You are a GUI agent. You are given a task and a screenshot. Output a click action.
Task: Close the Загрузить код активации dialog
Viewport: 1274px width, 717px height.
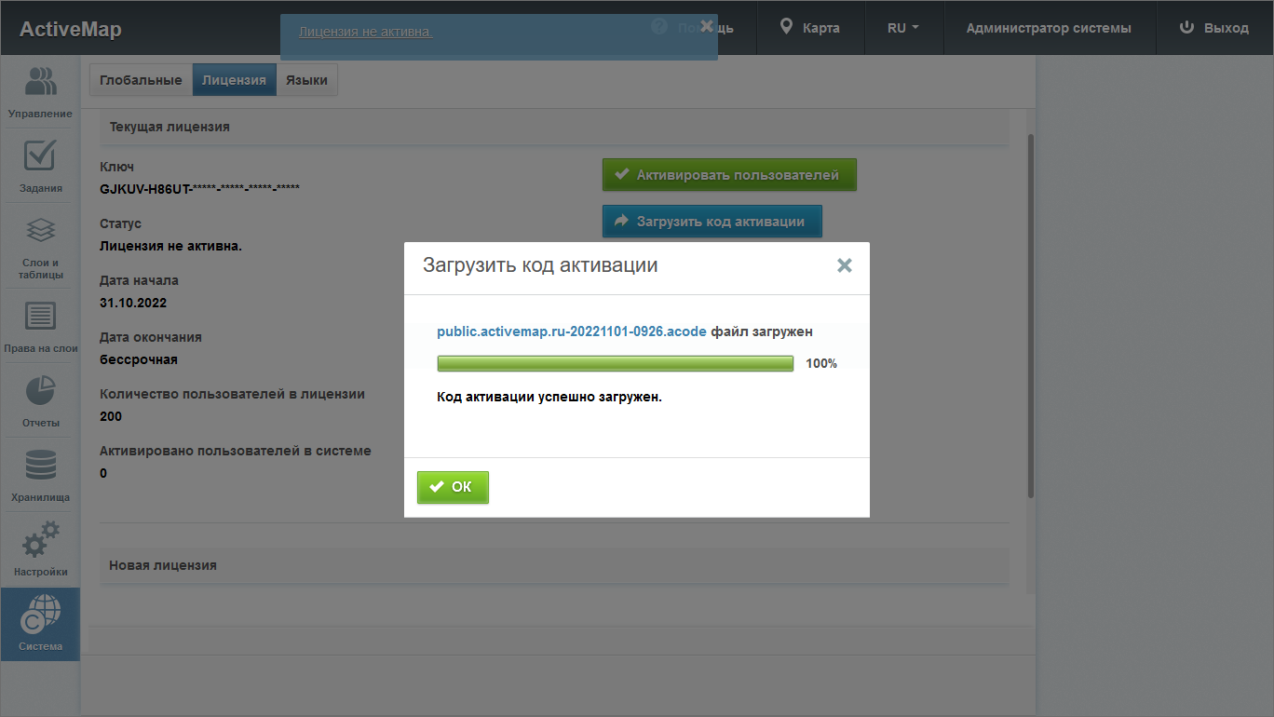[x=844, y=265]
